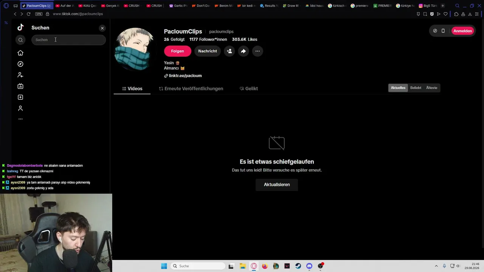The image size is (484, 272).
Task: Sort videos by Beliebt
Action: (x=416, y=88)
